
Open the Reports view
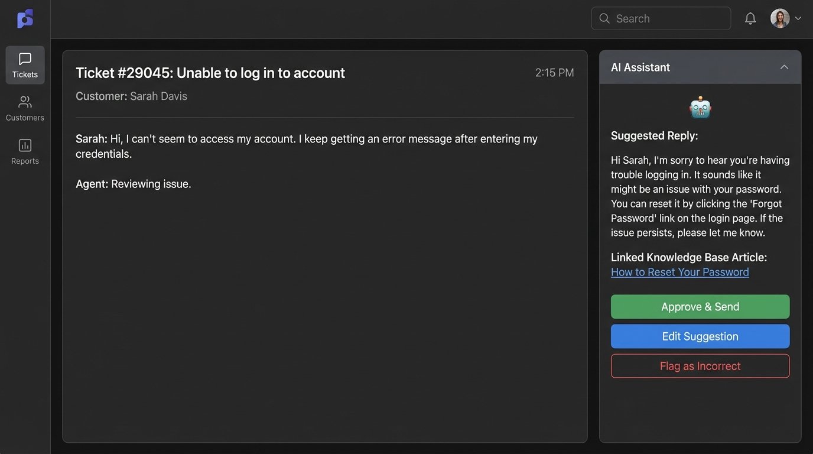25,151
